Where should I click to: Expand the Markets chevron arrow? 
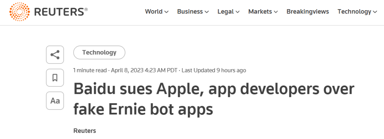tap(276, 12)
